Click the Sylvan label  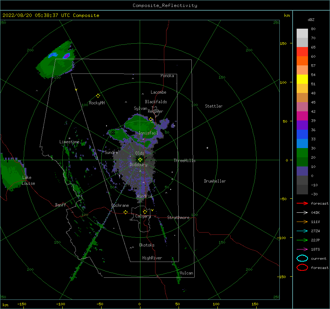click(140, 108)
